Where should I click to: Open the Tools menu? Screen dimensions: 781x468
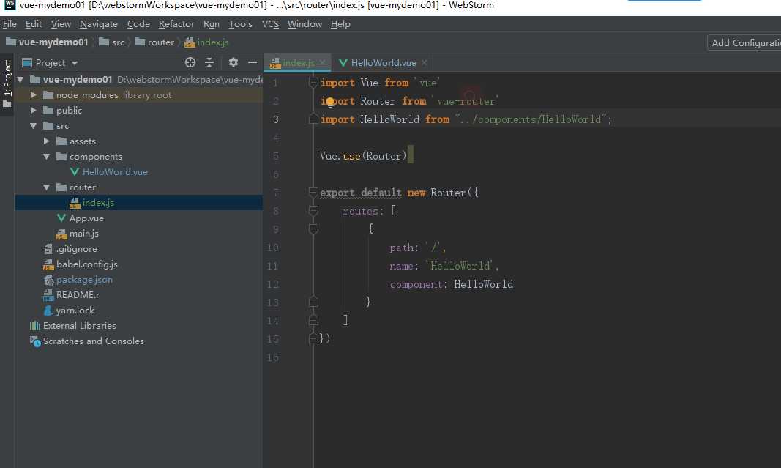click(x=240, y=24)
